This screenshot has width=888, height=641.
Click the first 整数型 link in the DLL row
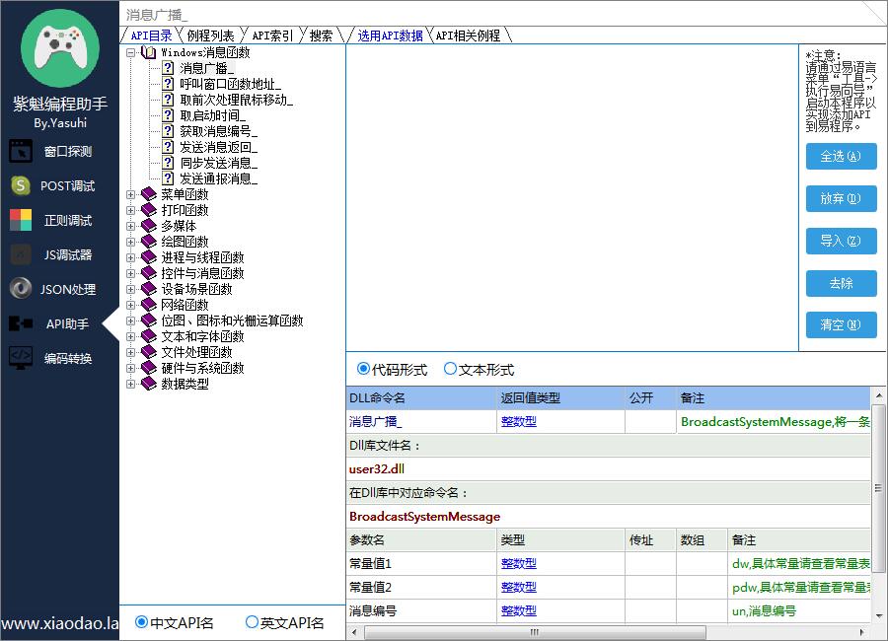tap(519, 422)
